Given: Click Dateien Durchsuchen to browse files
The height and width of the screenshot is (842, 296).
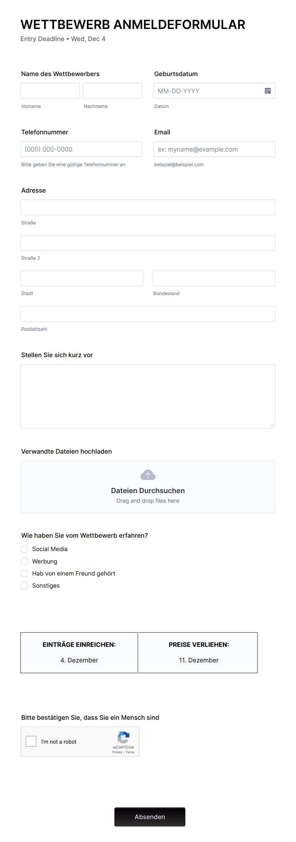Looking at the screenshot, I should click(148, 490).
